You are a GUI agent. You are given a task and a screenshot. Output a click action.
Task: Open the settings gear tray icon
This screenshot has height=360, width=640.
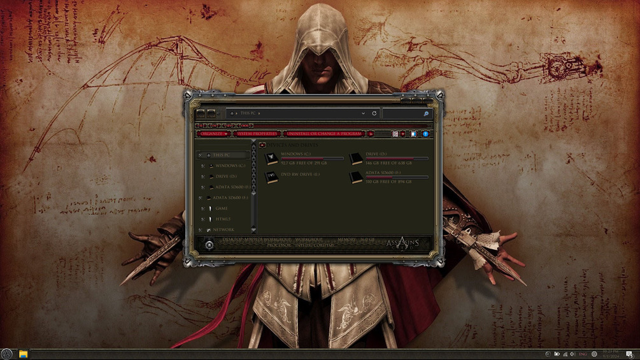tap(594, 354)
